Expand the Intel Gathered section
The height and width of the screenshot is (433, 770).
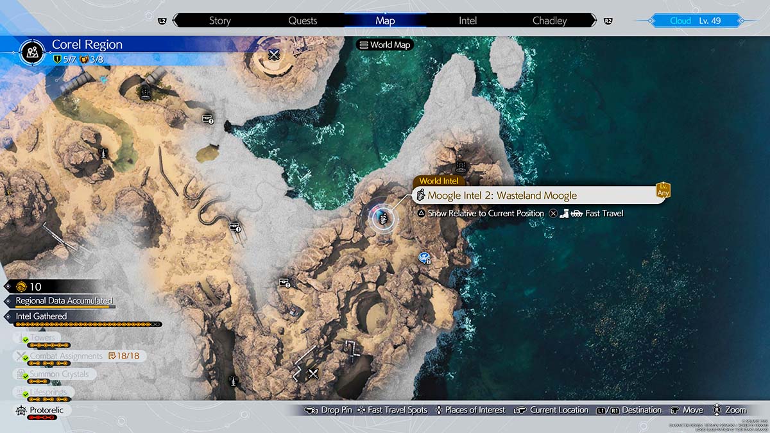point(7,316)
